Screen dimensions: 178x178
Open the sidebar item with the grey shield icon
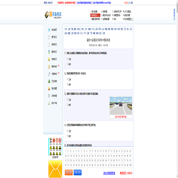(x=52, y=96)
